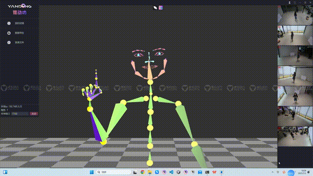Open the first camera feed thumbnail

point(295,15)
